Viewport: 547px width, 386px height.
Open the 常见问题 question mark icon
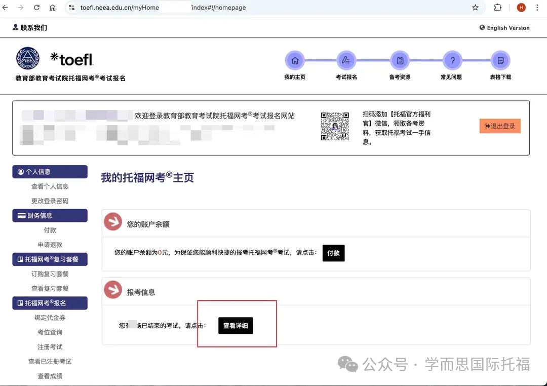pyautogui.click(x=452, y=61)
